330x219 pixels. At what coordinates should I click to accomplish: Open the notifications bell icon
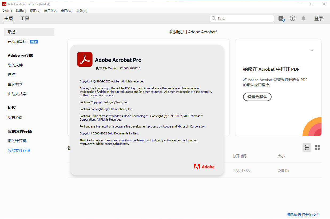304,18
